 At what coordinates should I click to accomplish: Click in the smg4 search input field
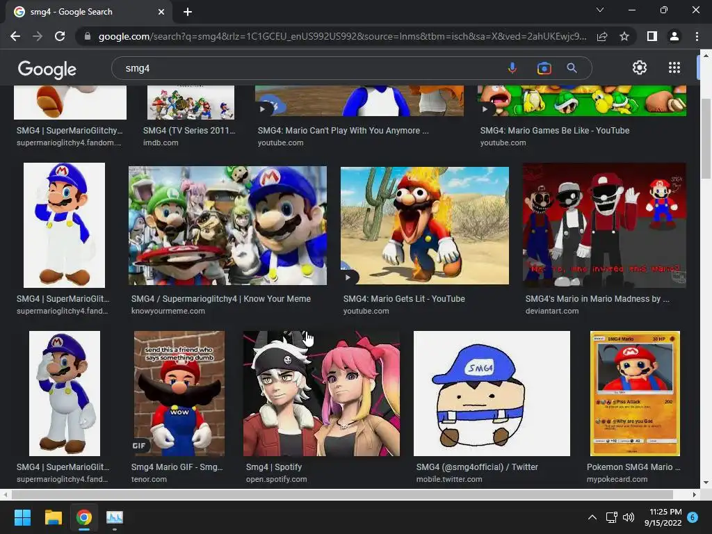pyautogui.click(x=306, y=68)
